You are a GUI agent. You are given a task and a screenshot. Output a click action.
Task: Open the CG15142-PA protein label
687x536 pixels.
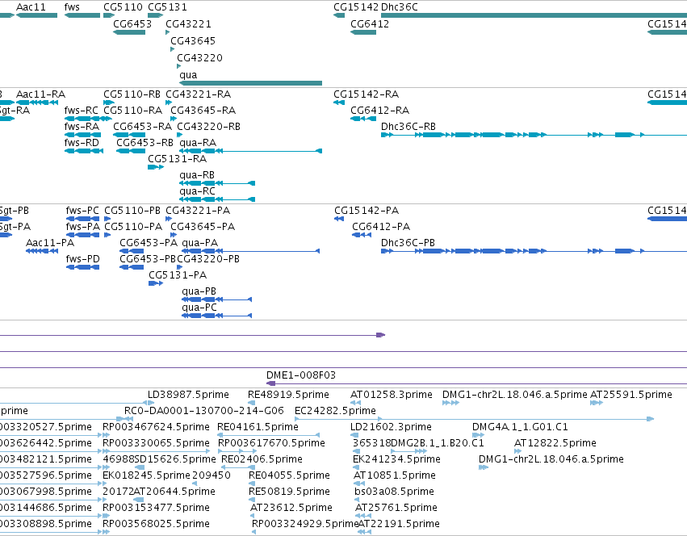pos(367,211)
